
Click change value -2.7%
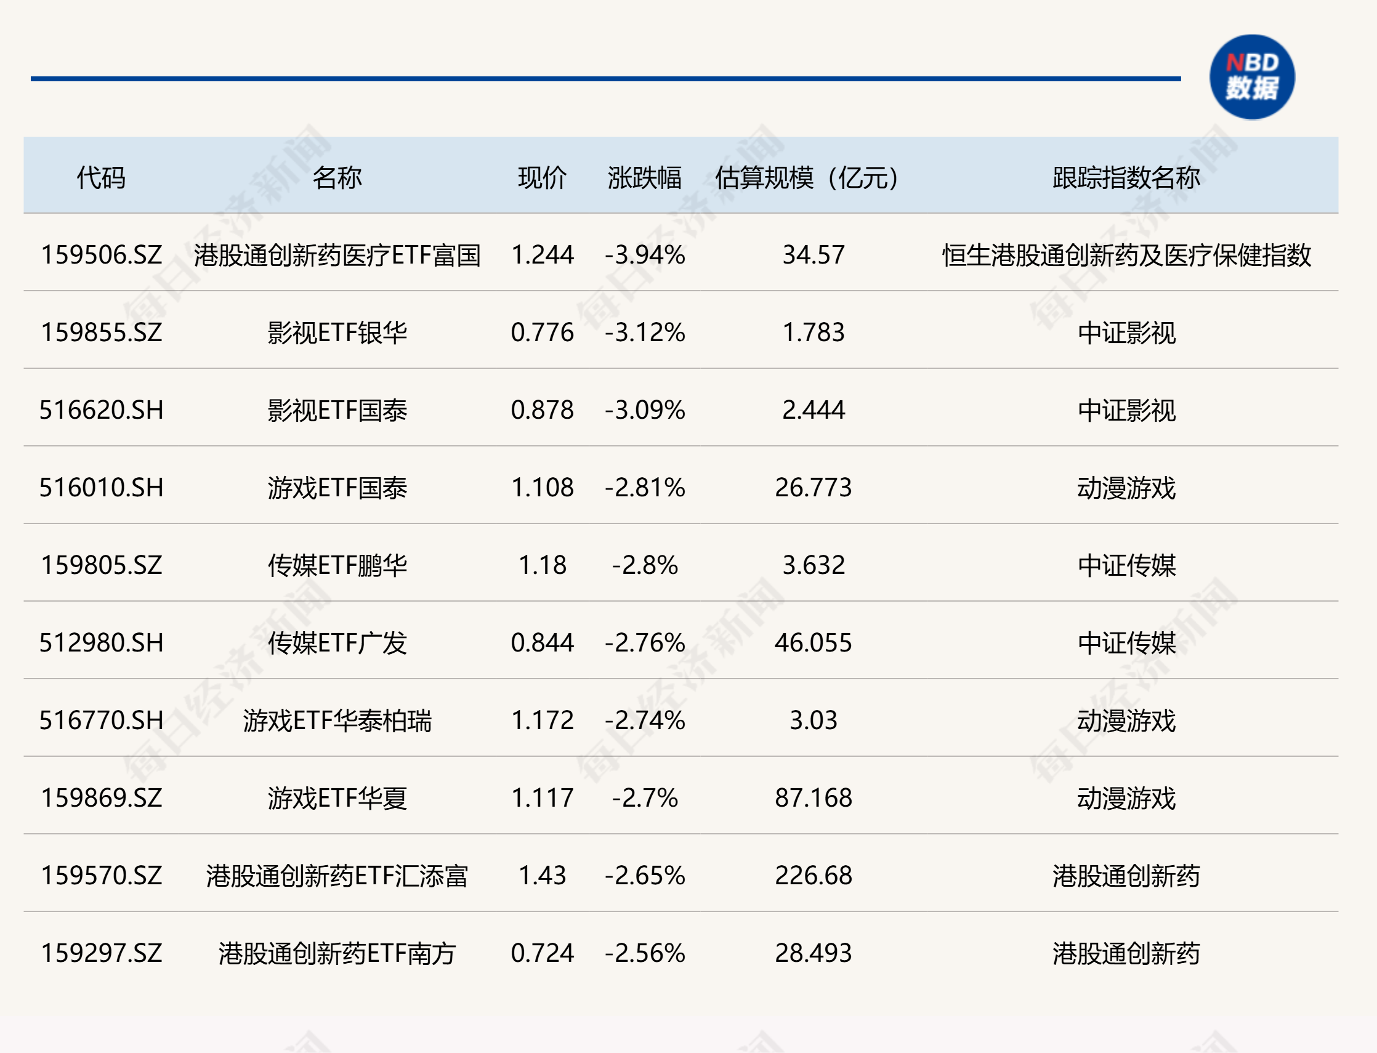(644, 799)
